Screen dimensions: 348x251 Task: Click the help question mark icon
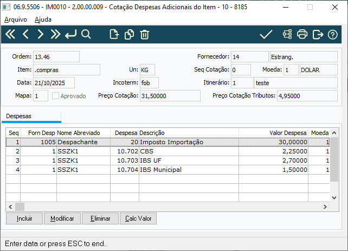333,35
